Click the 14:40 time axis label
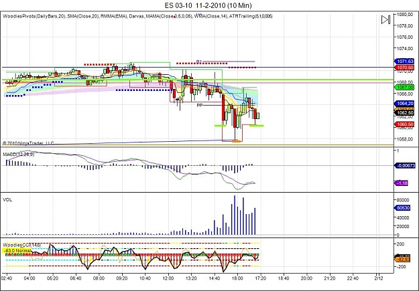Screen dimensions: 419x291 215,278
